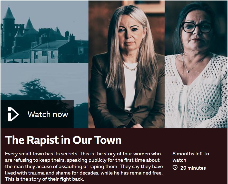Select the portrait of woman wearing glasses

[196, 64]
